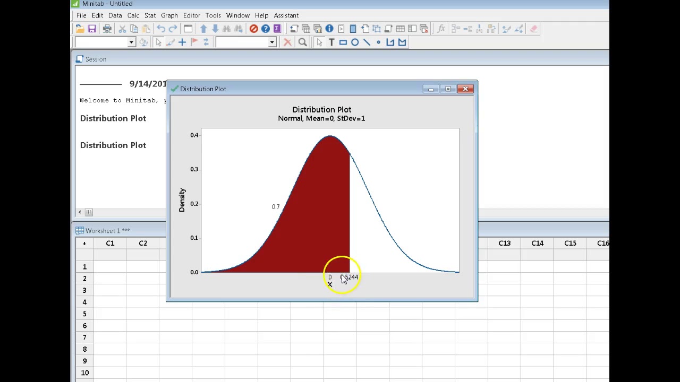This screenshot has width=680, height=382.
Task: Open the fx assign formula icon
Action: pos(441,29)
